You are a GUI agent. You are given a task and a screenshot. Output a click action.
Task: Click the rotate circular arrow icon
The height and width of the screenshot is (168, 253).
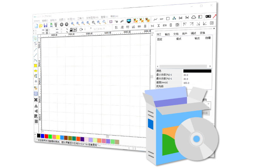pyautogui.click(x=81, y=29)
